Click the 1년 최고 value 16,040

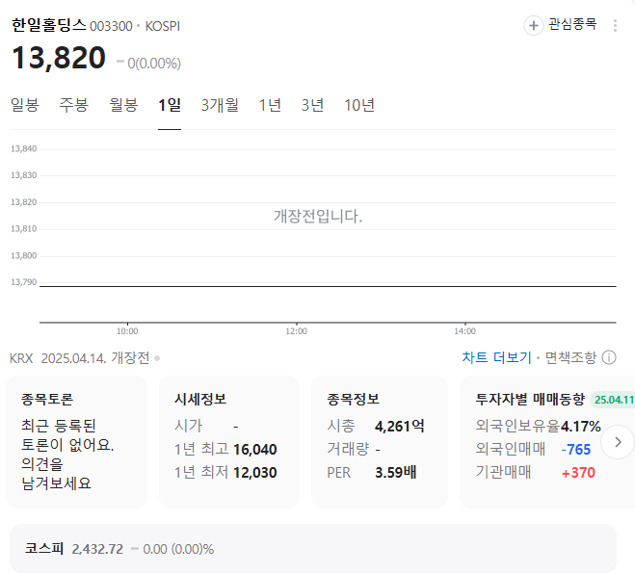coord(255,450)
